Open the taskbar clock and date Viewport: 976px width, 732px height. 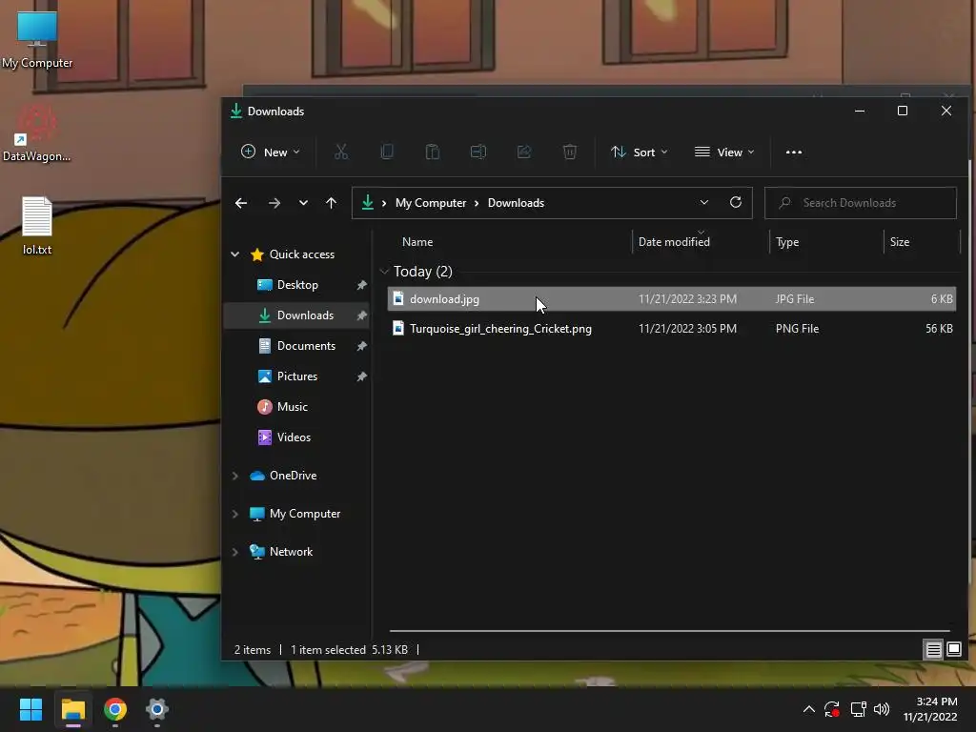pos(930,709)
